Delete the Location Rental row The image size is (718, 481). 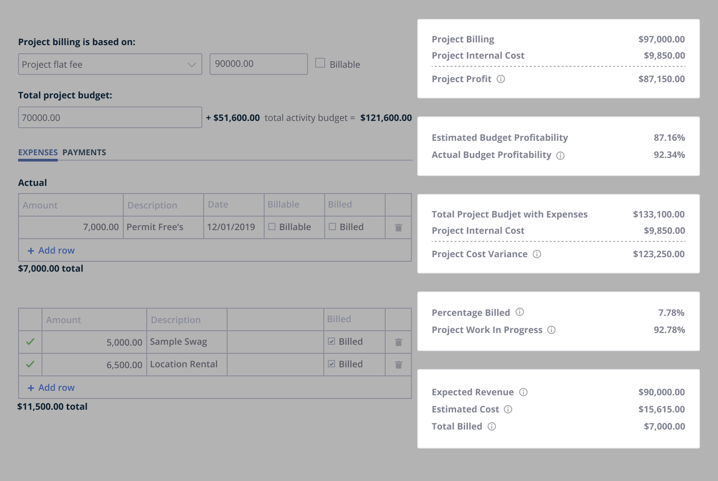coord(398,365)
